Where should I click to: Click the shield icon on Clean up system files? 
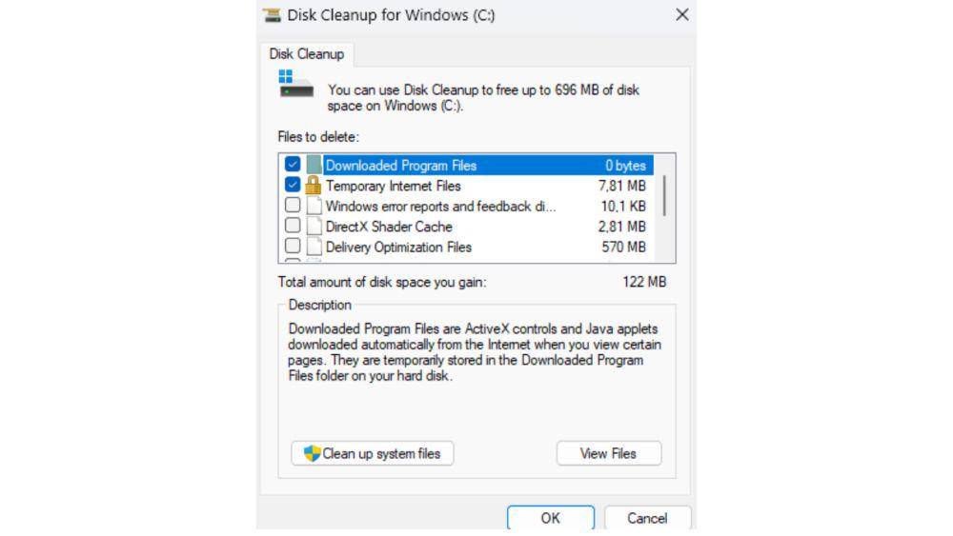[312, 453]
